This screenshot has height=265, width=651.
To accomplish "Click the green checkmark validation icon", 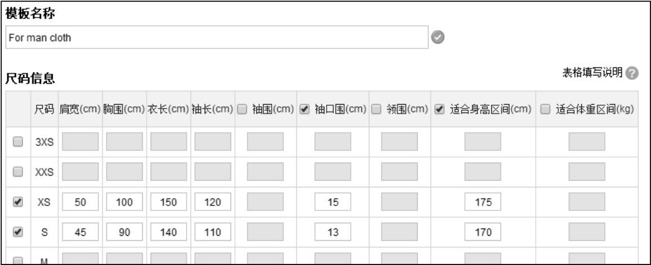I will [438, 37].
